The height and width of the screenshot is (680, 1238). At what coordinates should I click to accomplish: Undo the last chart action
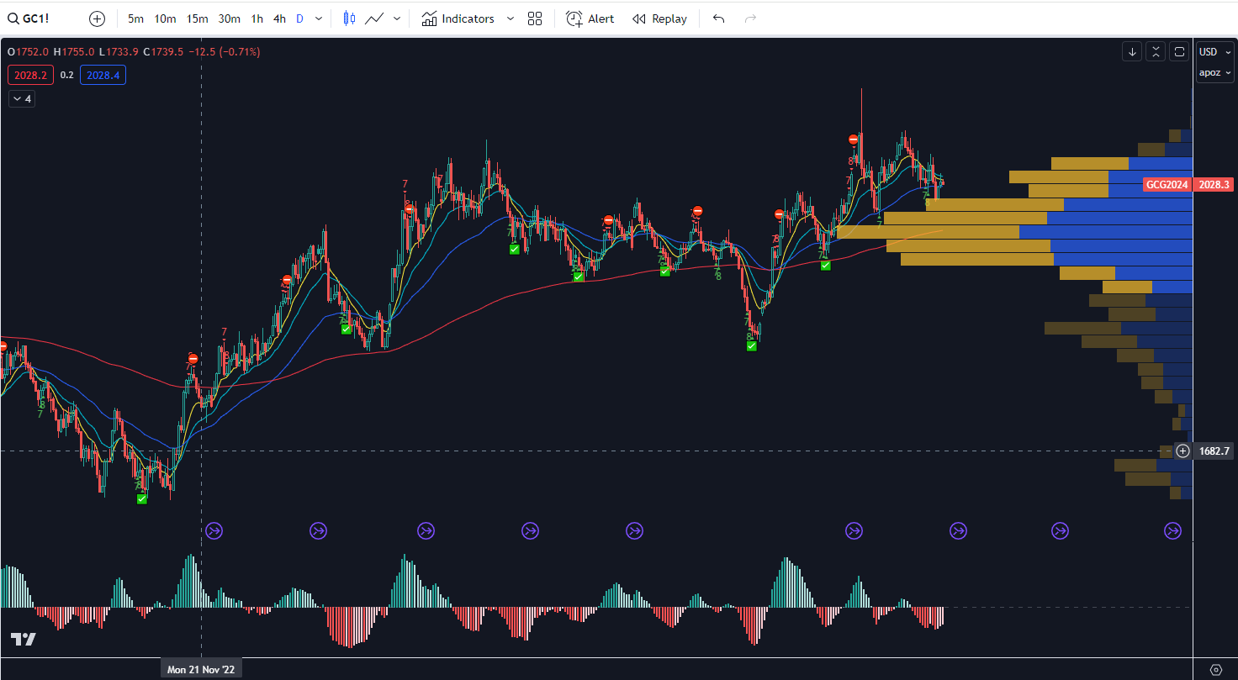pos(718,18)
